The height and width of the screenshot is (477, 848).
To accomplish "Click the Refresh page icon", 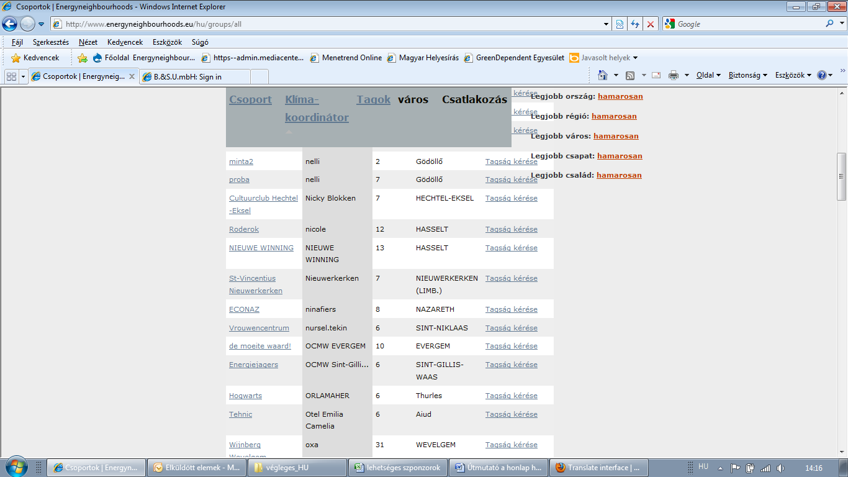I will point(635,24).
